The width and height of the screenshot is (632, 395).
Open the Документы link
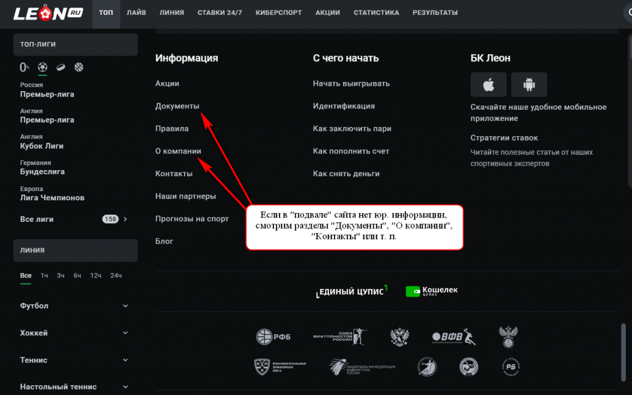pyautogui.click(x=177, y=106)
